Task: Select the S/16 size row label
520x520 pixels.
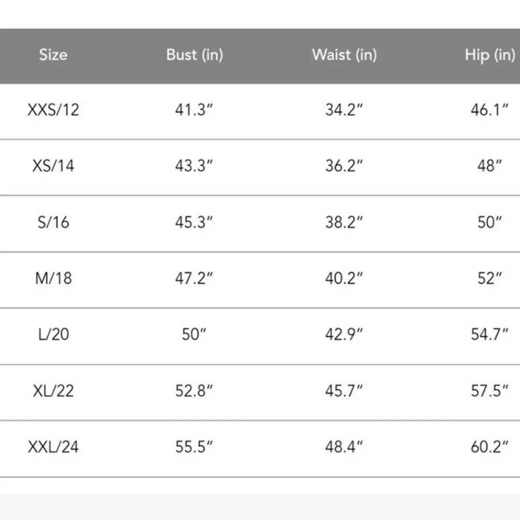Action: [53, 222]
